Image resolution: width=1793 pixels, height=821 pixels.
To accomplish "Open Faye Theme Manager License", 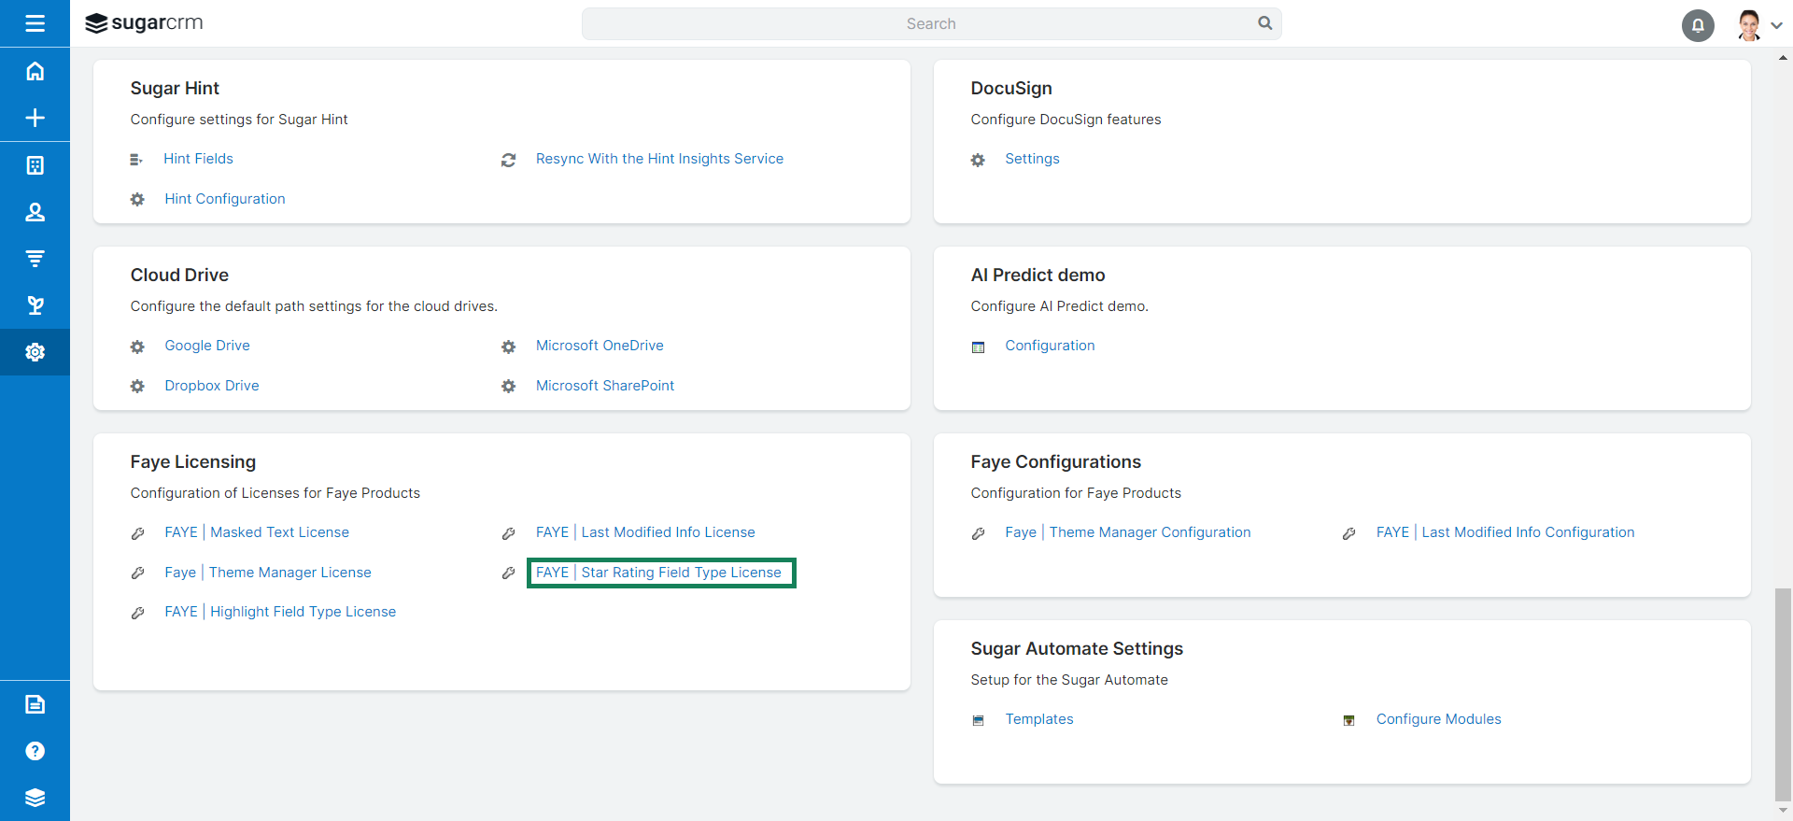I will click(x=268, y=573).
